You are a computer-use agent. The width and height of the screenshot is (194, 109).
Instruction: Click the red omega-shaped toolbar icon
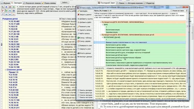(x=10, y=7)
